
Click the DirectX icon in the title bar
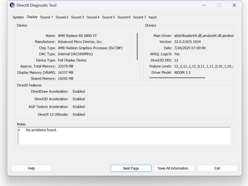pos(12,5)
